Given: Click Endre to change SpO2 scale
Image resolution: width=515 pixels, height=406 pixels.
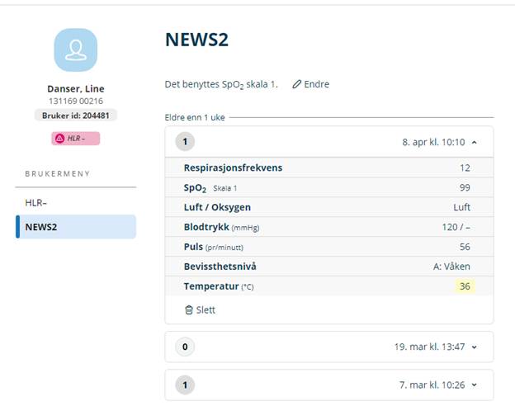Looking at the screenshot, I should [316, 84].
